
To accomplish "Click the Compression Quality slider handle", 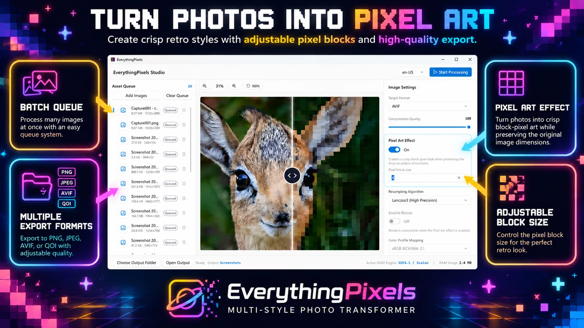I will [469, 127].
